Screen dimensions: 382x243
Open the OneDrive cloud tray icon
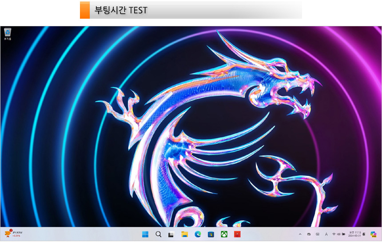point(309,234)
